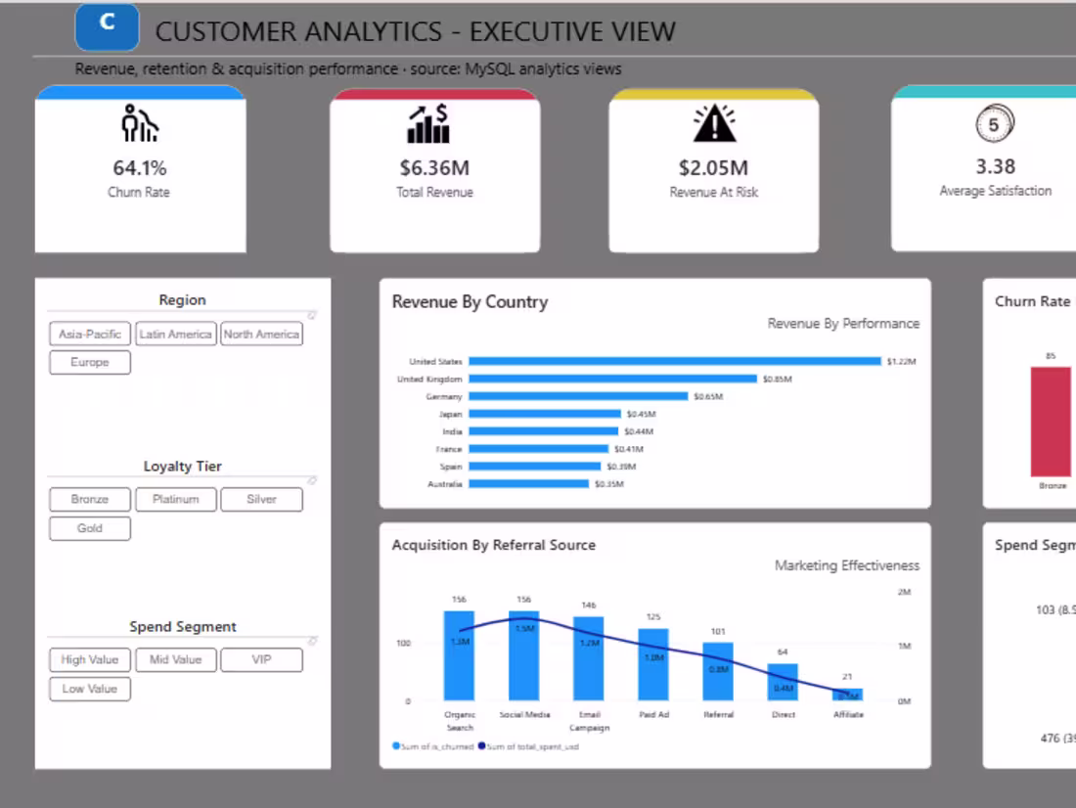1076x808 pixels.
Task: Click the Spend Segment slicer header
Action: coord(183,627)
